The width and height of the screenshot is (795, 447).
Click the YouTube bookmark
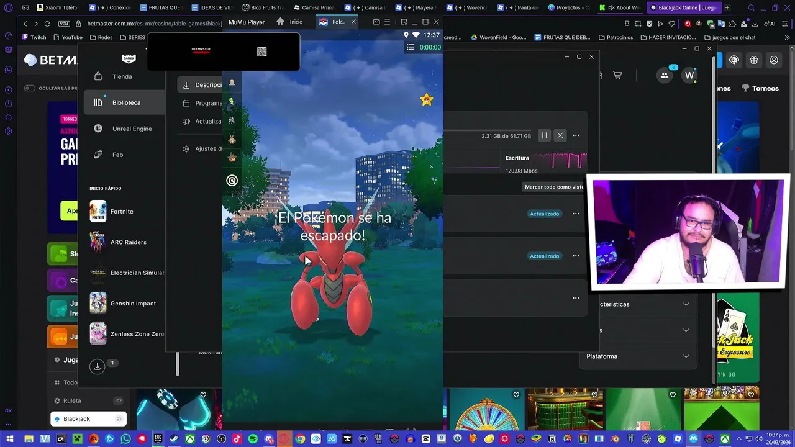click(66, 37)
